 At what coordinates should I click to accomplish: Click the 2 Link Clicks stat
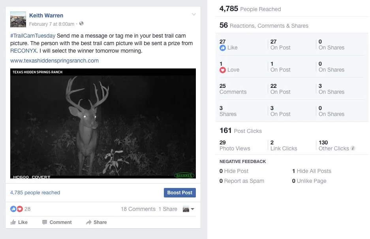pyautogui.click(x=284, y=145)
